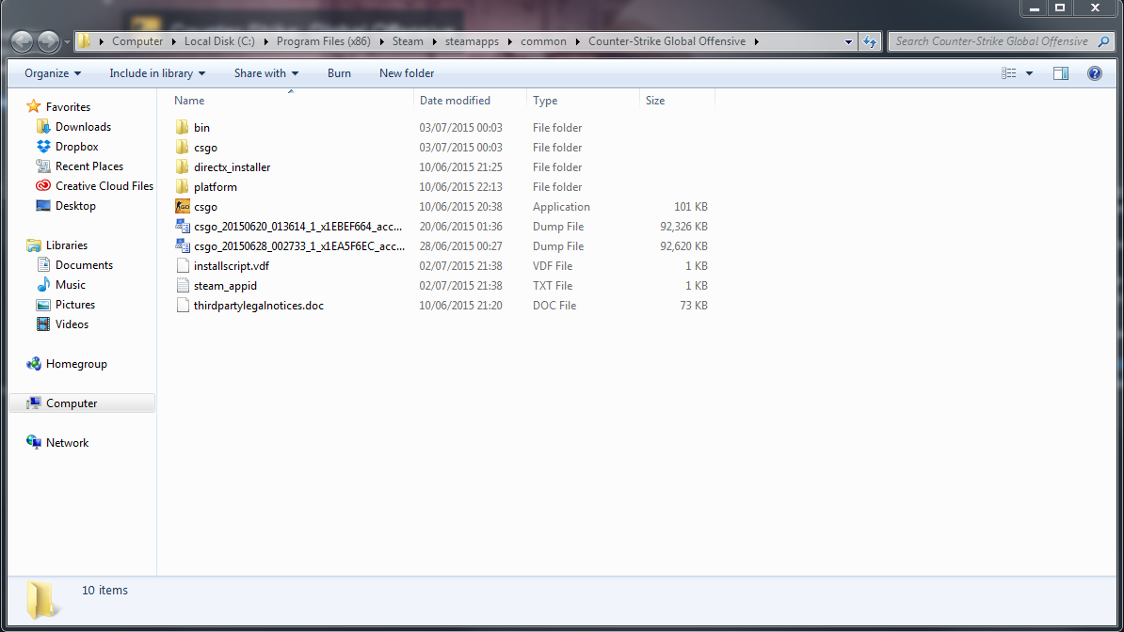Click the Application type cell

coord(561,206)
